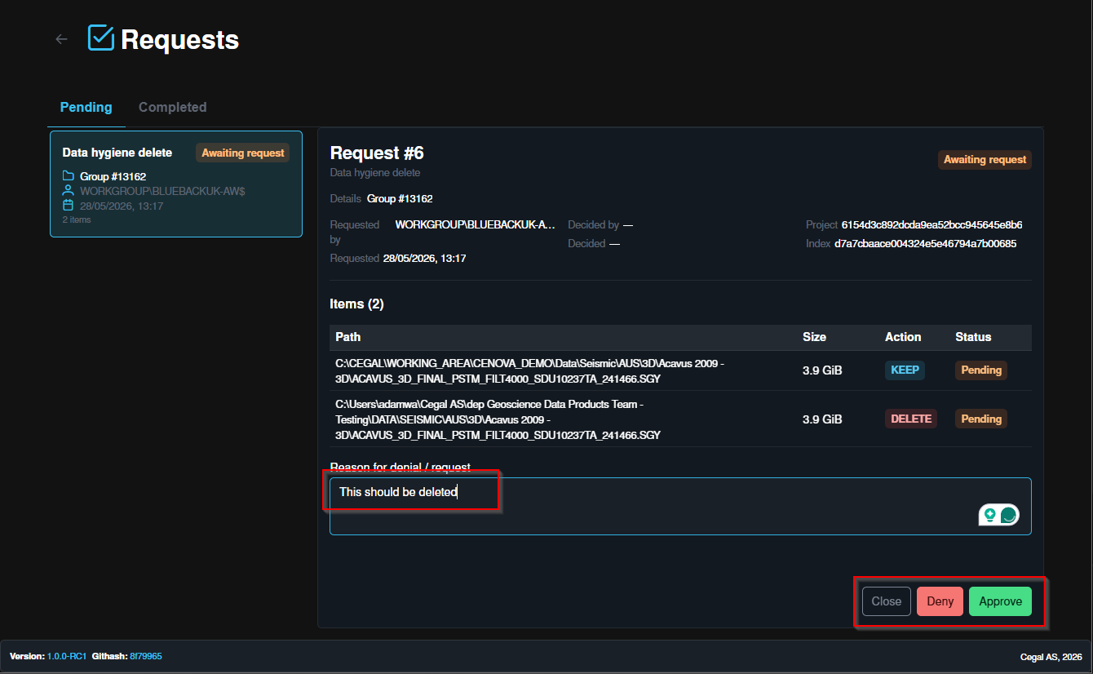
Task: Click the 3.9 GiB size in DELETE row
Action: (822, 419)
